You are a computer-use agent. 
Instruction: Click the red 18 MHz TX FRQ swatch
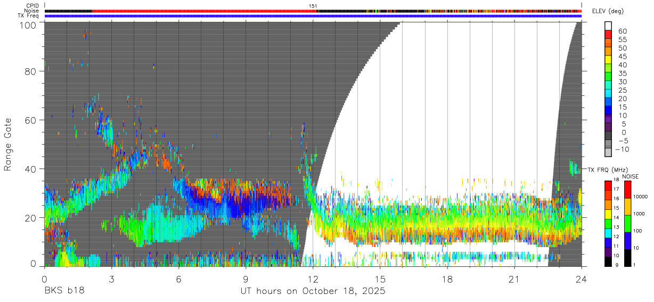(608, 185)
